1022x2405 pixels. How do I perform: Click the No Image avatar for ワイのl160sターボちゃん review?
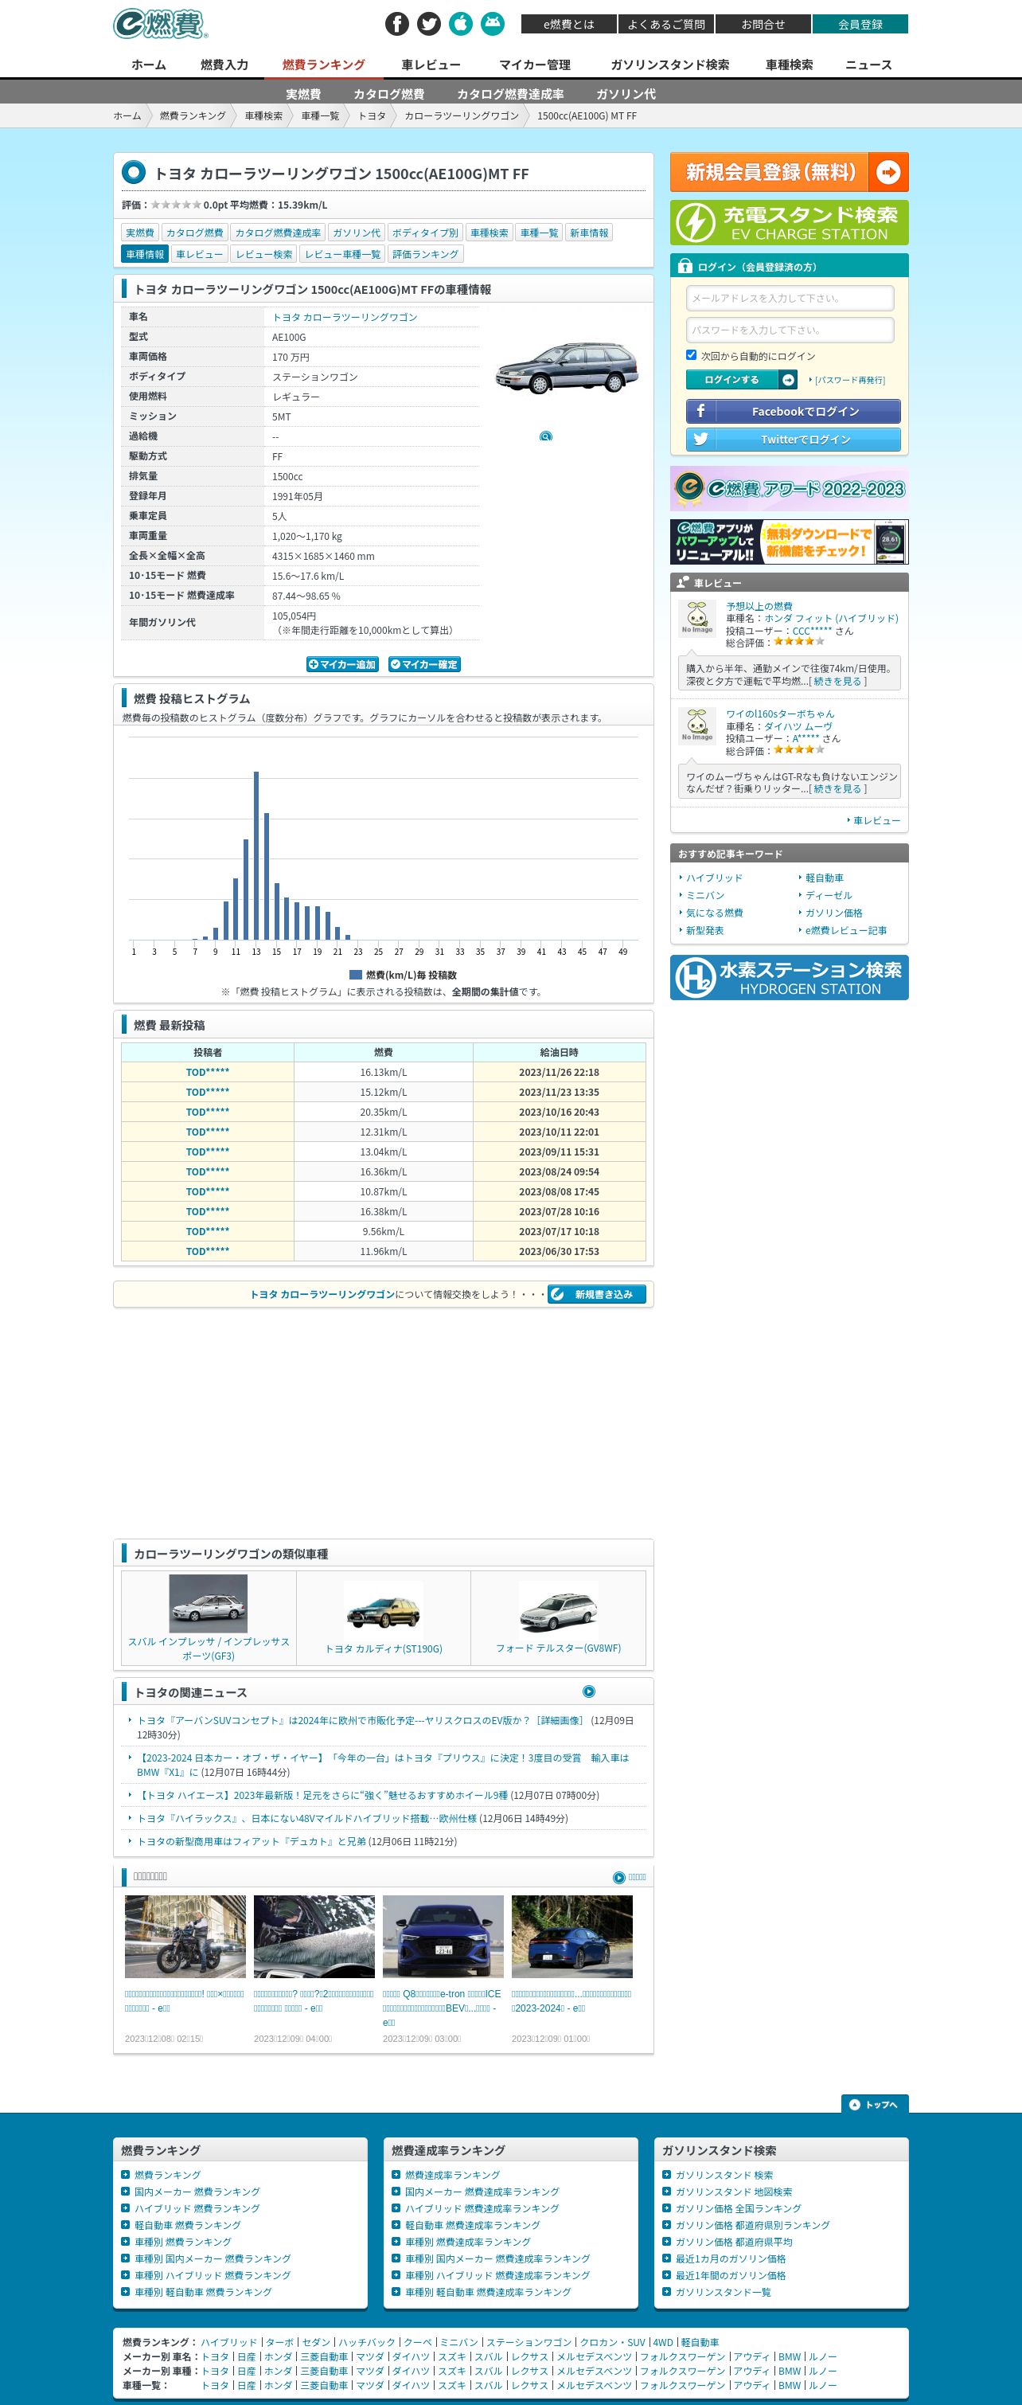click(x=696, y=726)
